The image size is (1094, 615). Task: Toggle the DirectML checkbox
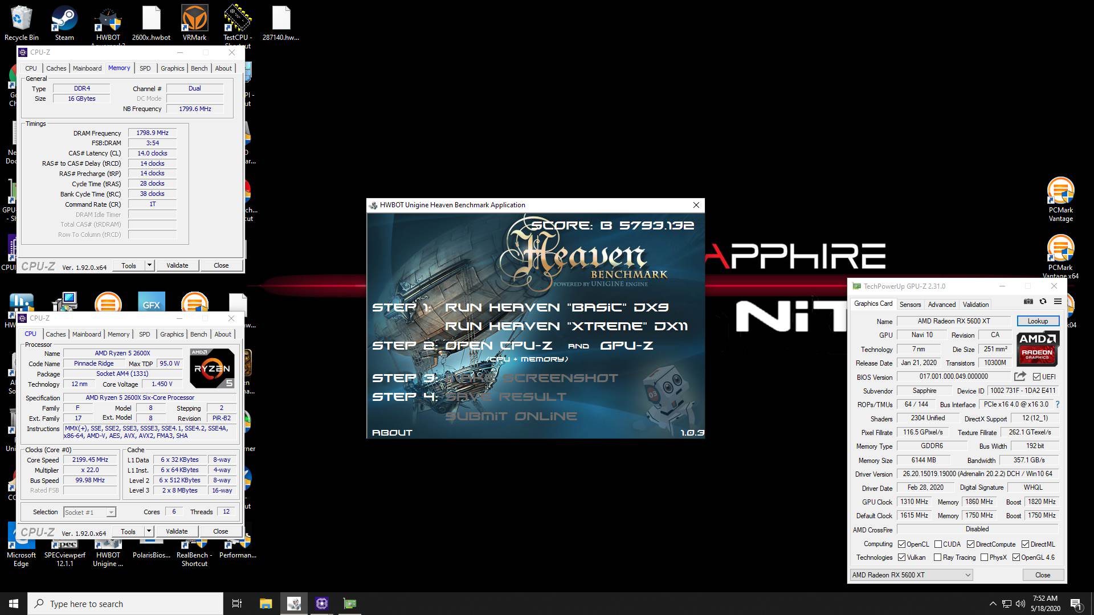[1025, 544]
